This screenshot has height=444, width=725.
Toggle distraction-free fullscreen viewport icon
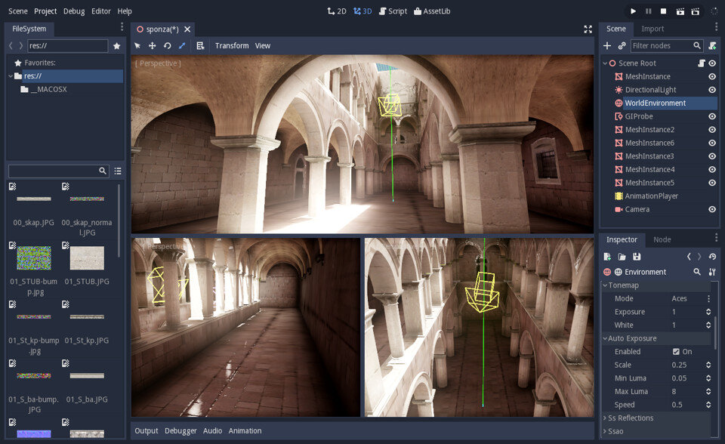click(x=588, y=29)
